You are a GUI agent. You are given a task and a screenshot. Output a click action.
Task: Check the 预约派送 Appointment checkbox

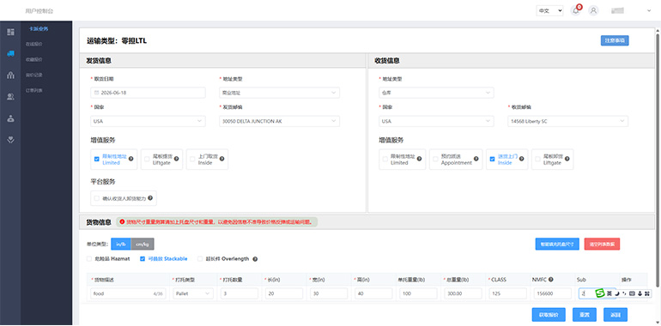pos(435,160)
